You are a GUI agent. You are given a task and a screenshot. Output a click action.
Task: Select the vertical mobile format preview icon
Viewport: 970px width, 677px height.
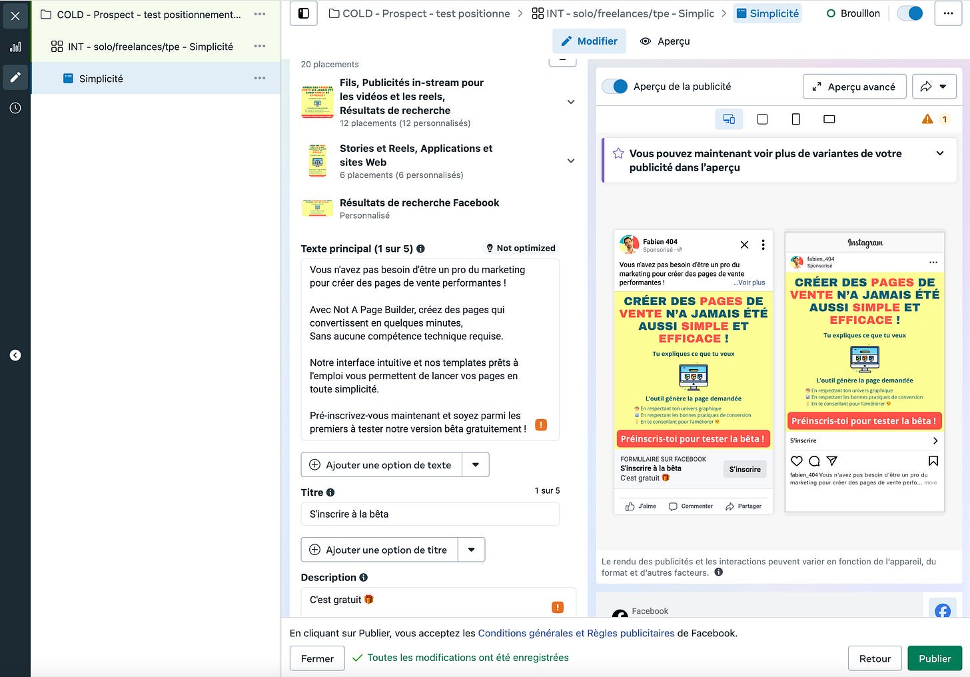coord(795,119)
